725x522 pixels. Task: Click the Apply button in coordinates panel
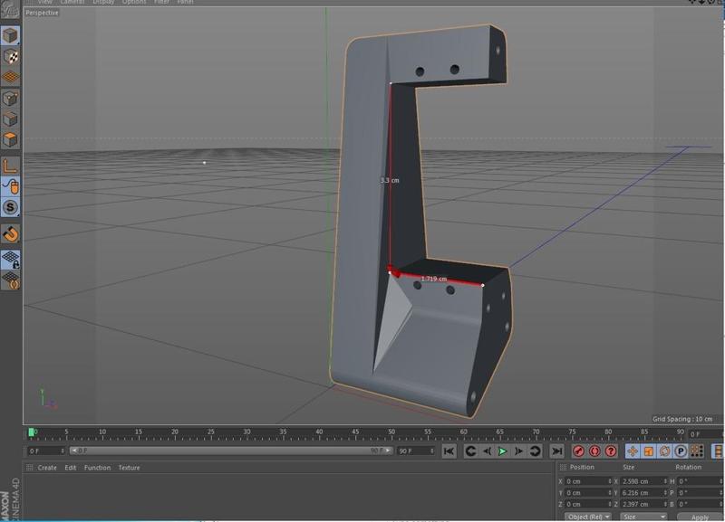coord(699,517)
